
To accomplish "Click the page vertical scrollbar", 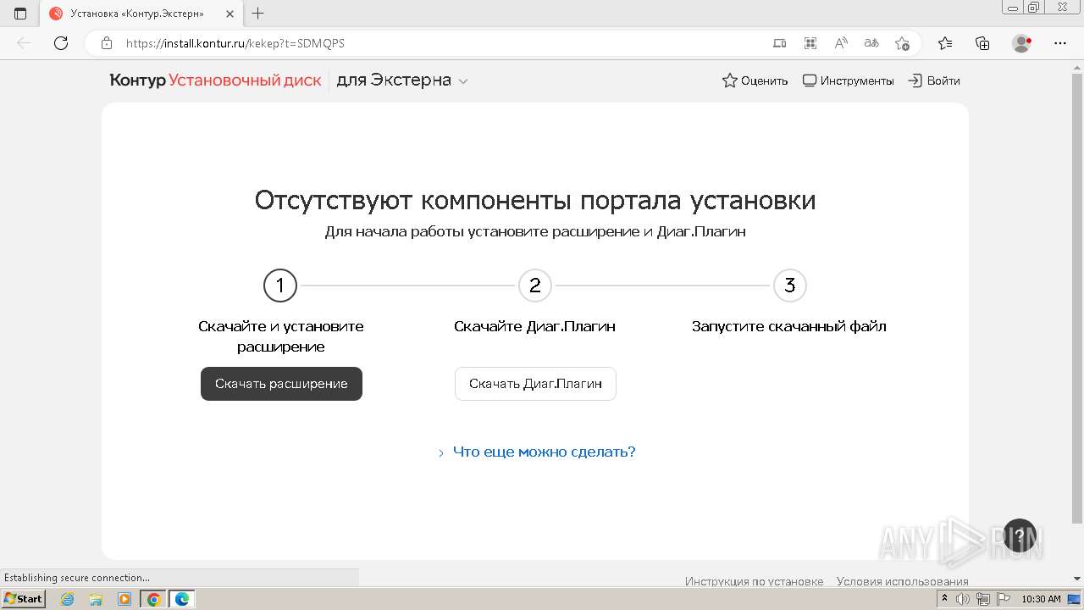I will pos(1077,297).
